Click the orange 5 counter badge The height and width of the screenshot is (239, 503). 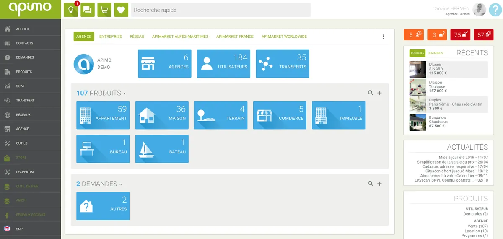413,35
